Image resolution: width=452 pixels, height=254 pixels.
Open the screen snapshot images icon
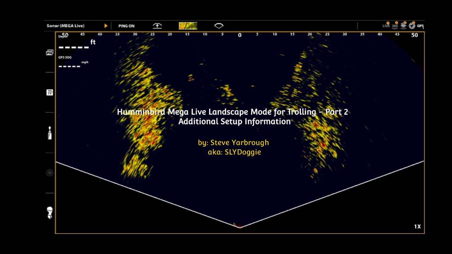pyautogui.click(x=49, y=53)
